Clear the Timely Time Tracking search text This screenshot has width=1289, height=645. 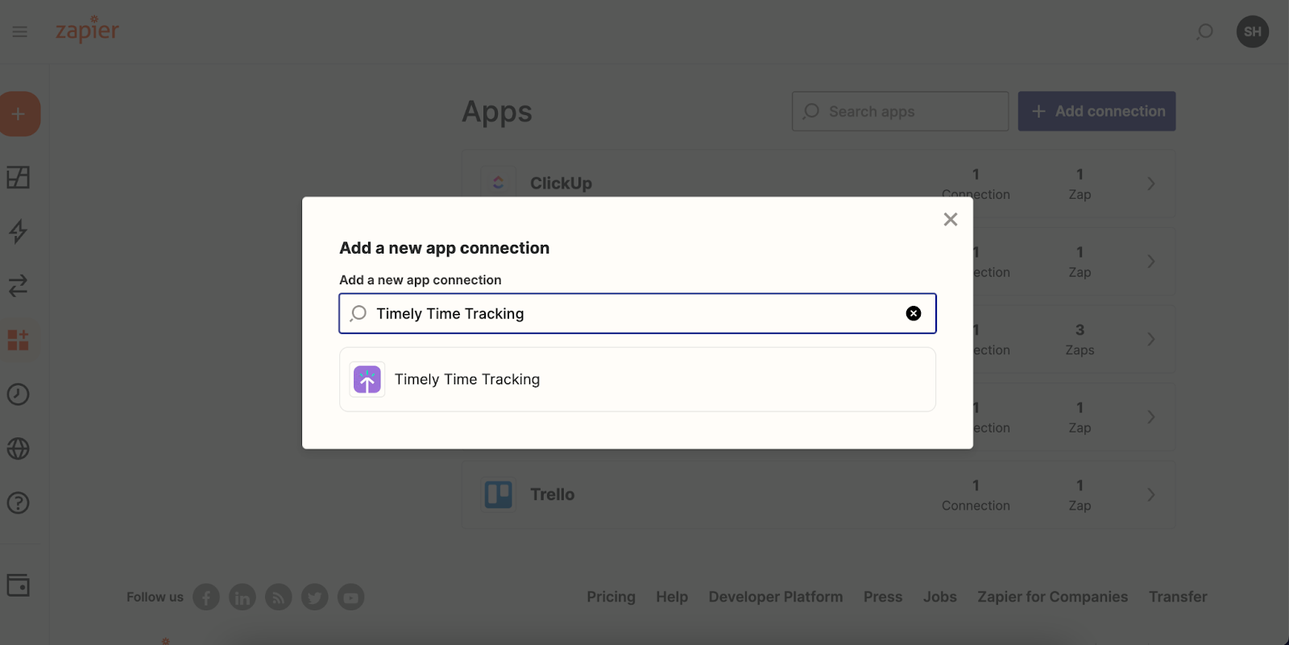914,313
